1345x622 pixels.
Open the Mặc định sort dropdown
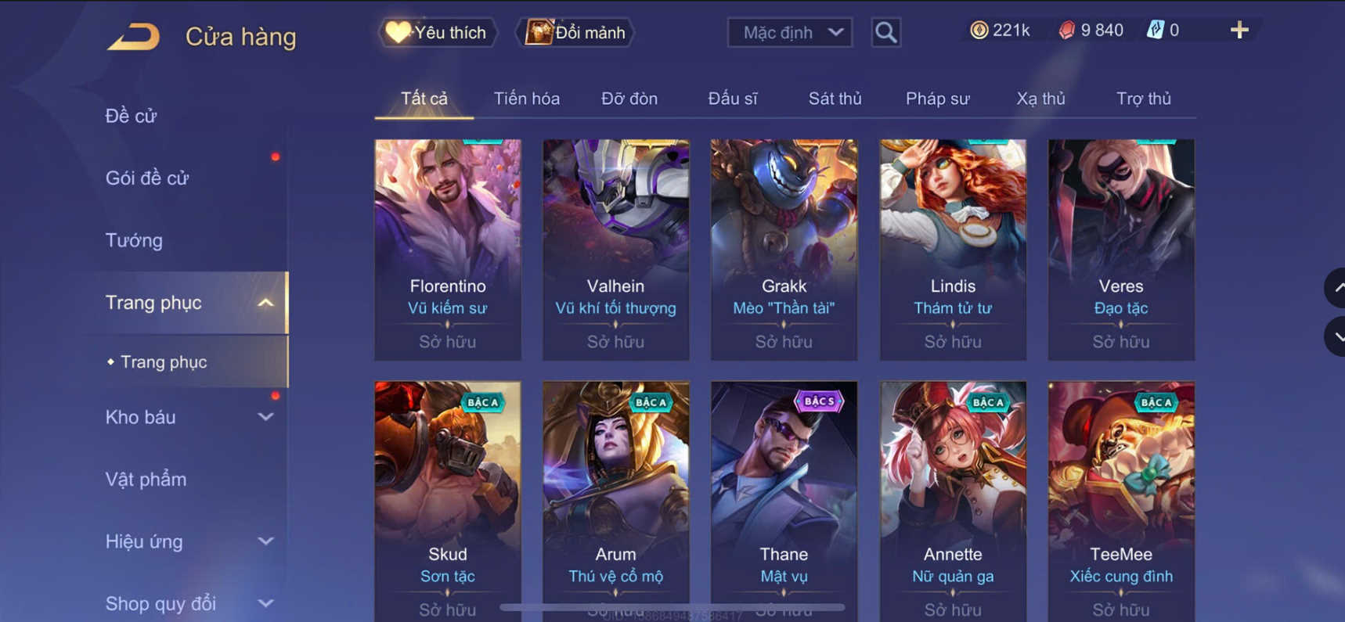pos(790,33)
